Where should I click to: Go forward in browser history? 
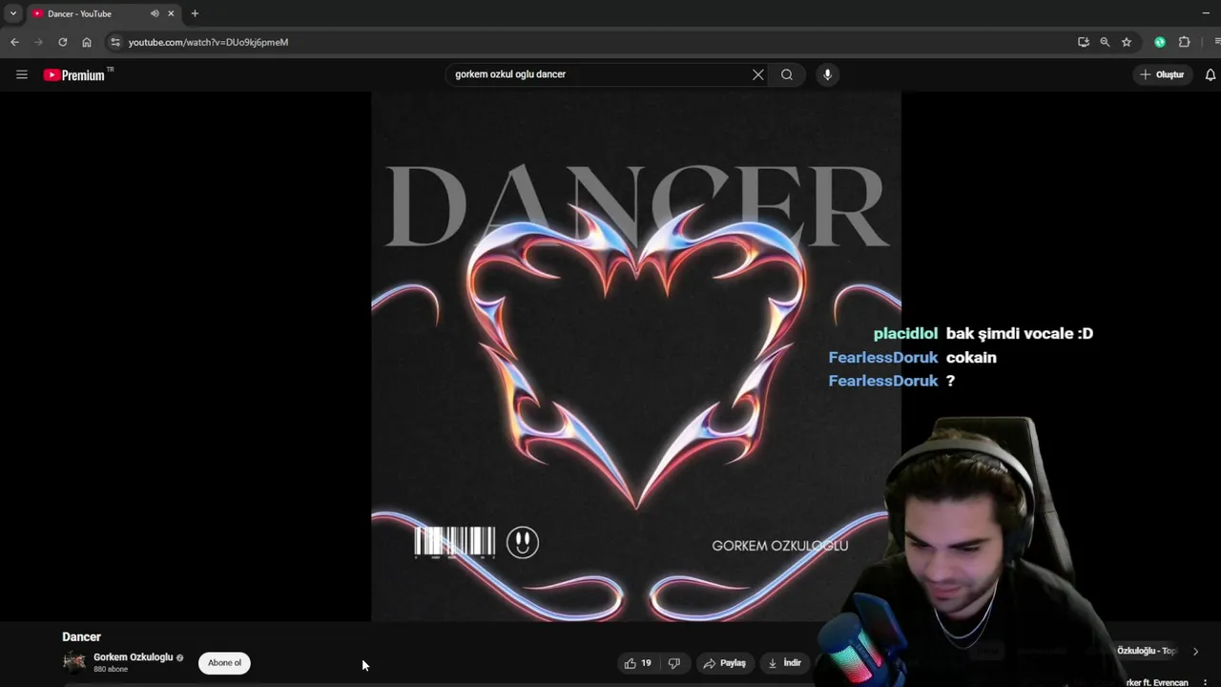click(x=38, y=42)
